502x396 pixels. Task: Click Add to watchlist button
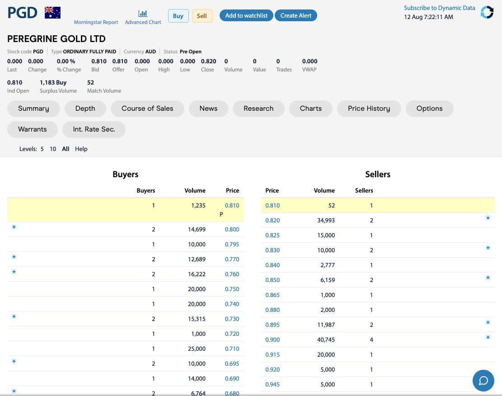point(246,15)
